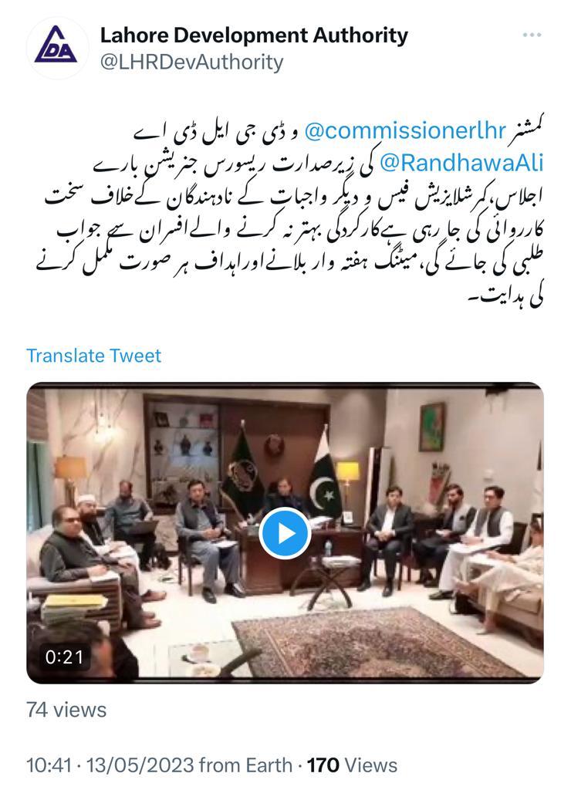Click the from Earth location label
Image resolution: width=571 pixels, height=790 pixels.
point(245,765)
